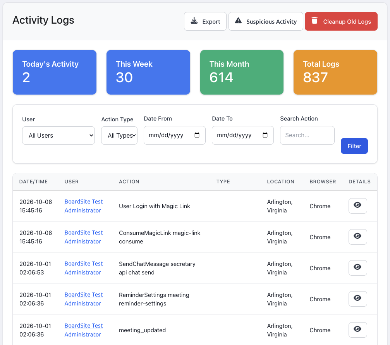
Task: Open the Date From calendar picker icon
Action: click(197, 135)
